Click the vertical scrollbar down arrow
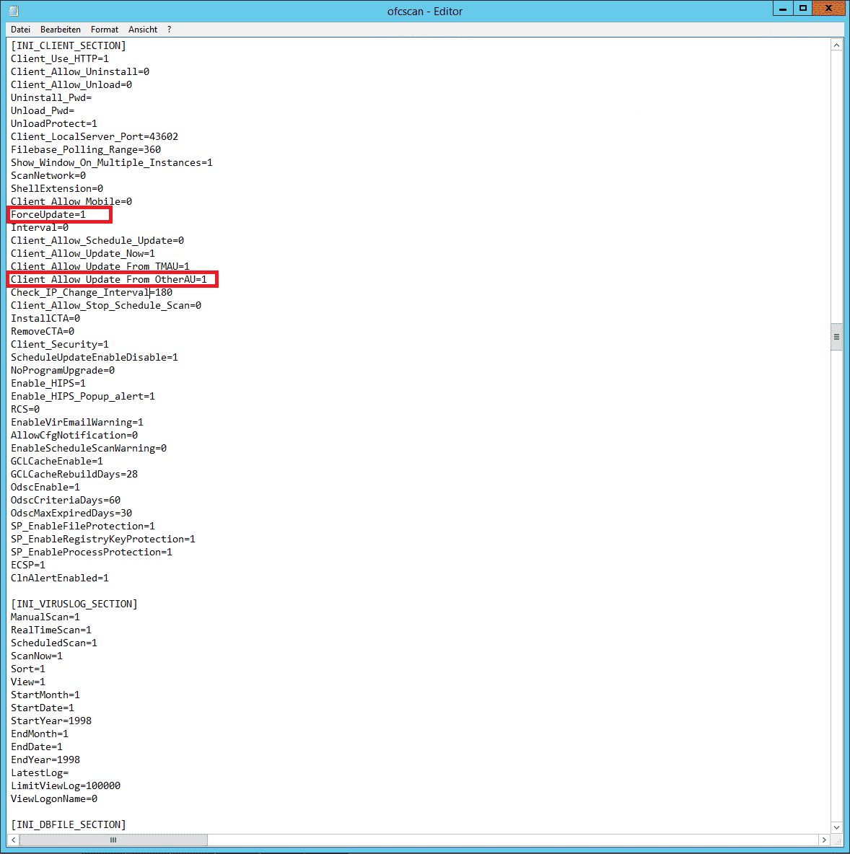Image resolution: width=850 pixels, height=854 pixels. [836, 827]
